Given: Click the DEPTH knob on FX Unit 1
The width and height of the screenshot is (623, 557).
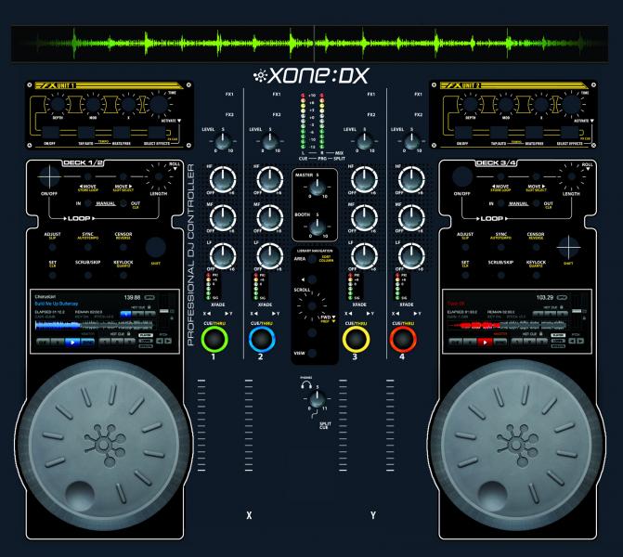Looking at the screenshot, I should coord(58,105).
